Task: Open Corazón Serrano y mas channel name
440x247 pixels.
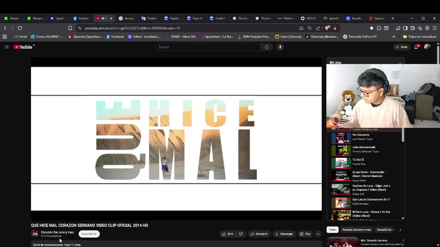Action: click(57, 232)
